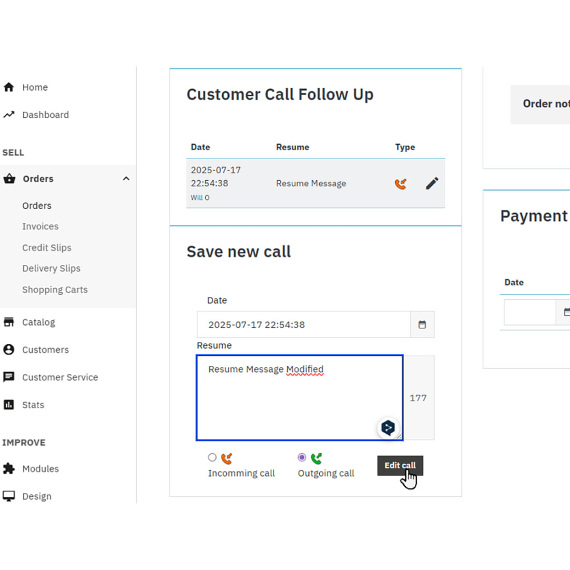Click the Orders shopping bag icon
This screenshot has width=570, height=570.
(9, 178)
